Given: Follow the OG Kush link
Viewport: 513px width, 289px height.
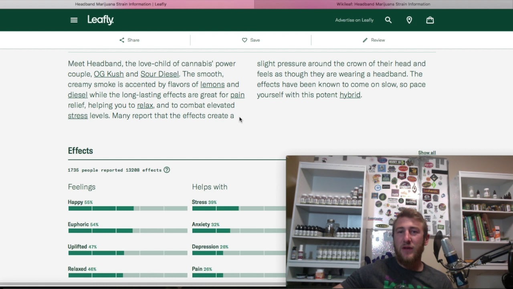Looking at the screenshot, I should (109, 74).
